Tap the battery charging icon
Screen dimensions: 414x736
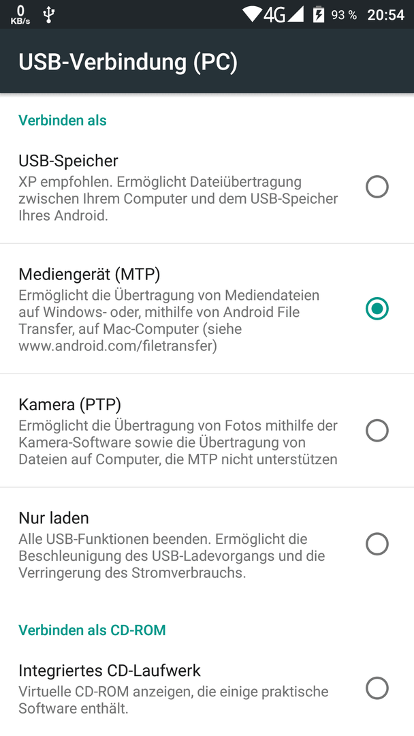(319, 14)
